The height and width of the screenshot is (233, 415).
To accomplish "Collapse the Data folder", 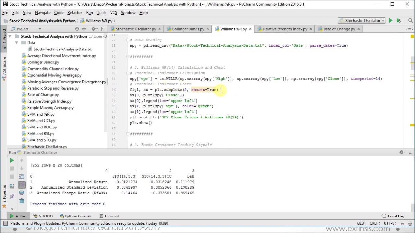I will coord(16,43).
